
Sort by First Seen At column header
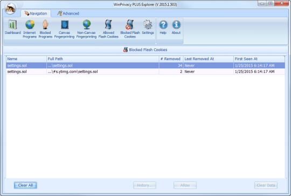pos(259,59)
